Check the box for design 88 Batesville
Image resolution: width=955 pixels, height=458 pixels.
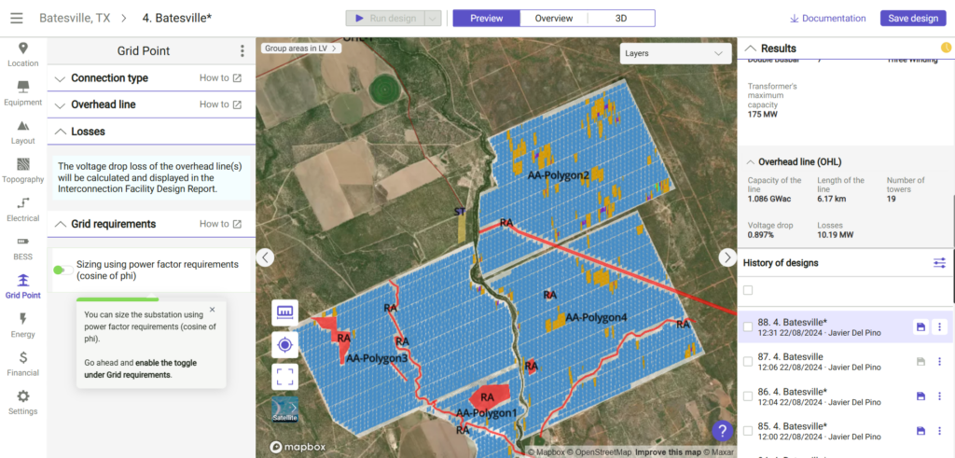click(x=747, y=326)
